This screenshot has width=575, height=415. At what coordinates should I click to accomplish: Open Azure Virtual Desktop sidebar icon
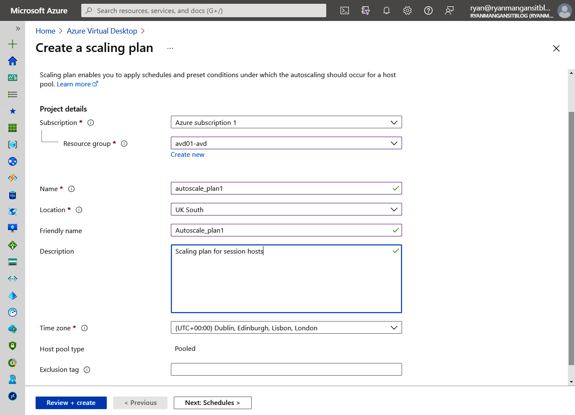(x=13, y=396)
